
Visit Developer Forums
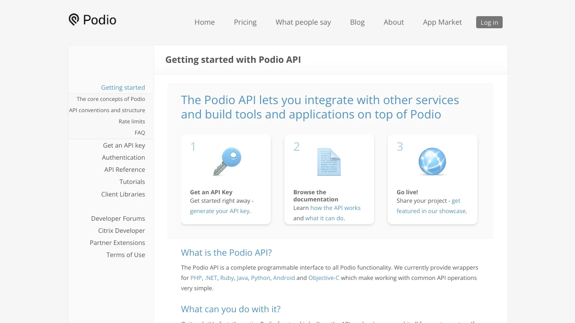[118, 218]
